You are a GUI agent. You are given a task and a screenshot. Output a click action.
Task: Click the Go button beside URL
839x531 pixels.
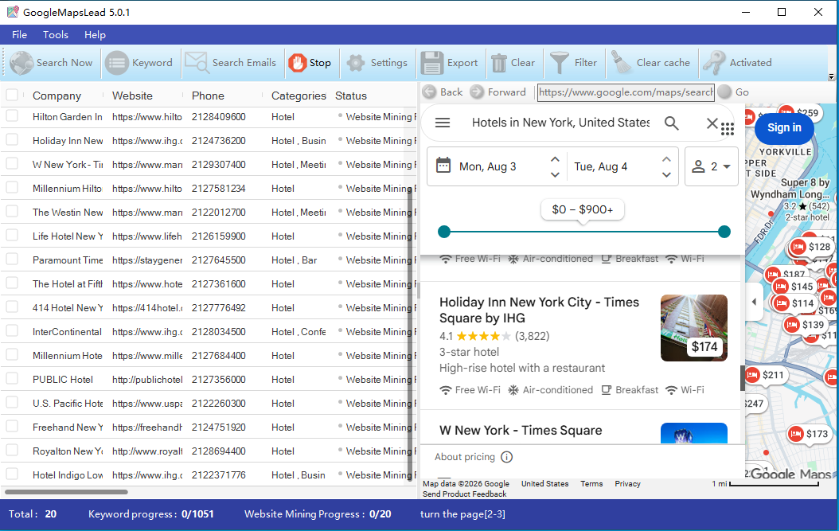coord(734,92)
